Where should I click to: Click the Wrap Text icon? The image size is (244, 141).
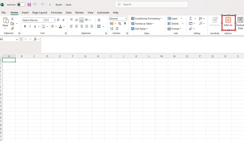(x=99, y=20)
